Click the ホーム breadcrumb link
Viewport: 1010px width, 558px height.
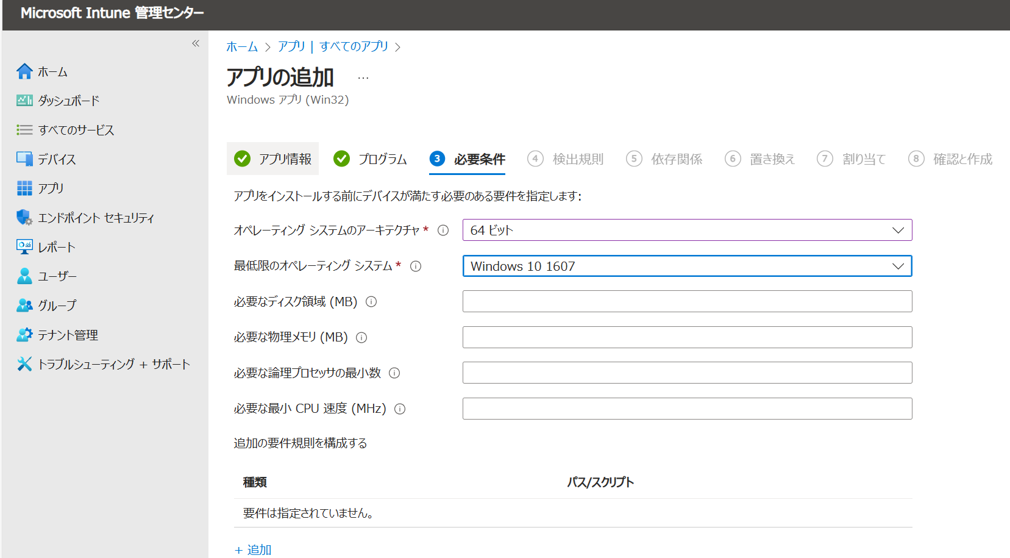pos(242,46)
